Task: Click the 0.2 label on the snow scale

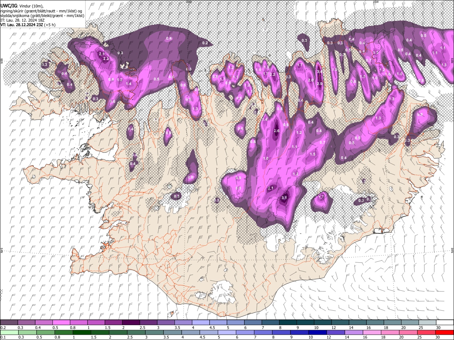Action: point(2,328)
